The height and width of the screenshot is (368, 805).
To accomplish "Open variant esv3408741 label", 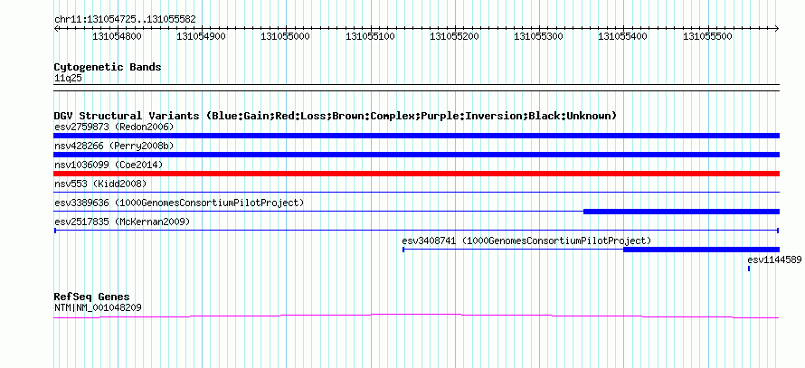I will coord(526,241).
